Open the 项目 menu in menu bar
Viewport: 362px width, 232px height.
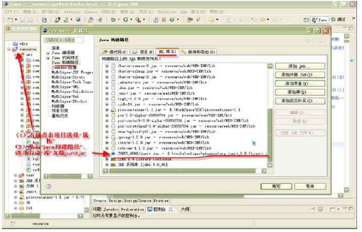click(146, 12)
